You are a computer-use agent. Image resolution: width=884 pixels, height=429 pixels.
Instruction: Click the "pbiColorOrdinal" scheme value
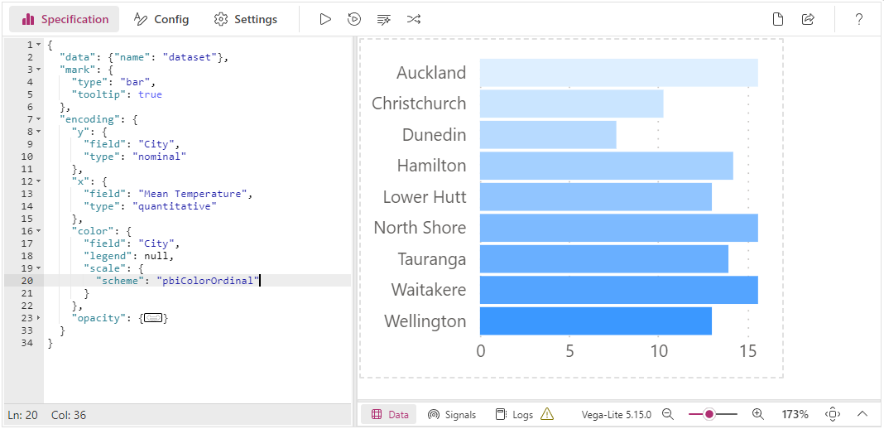pos(208,281)
